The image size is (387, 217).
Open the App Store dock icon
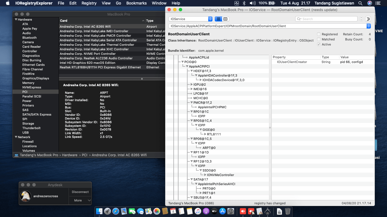222,211
